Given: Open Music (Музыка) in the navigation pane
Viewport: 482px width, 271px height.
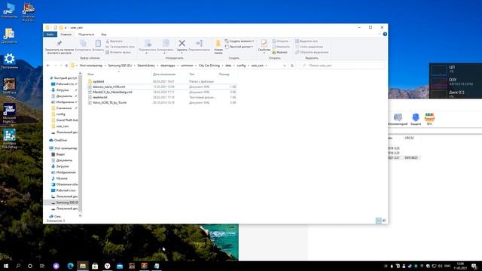Looking at the screenshot, I should [62, 178].
